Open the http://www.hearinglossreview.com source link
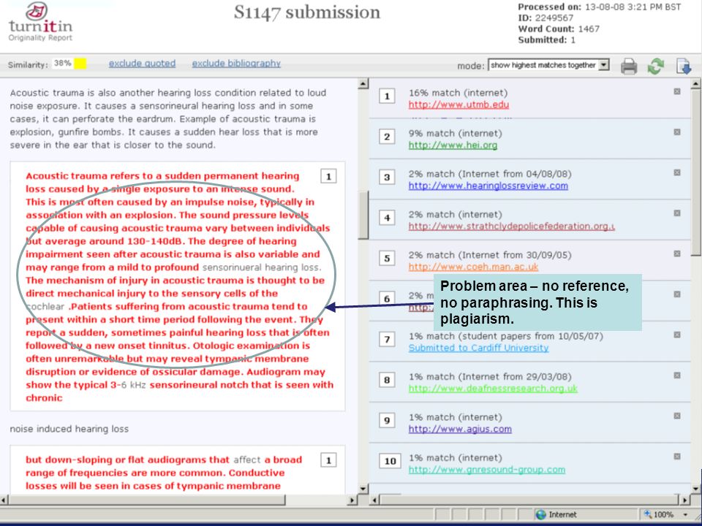This screenshot has width=702, height=526. point(488,186)
